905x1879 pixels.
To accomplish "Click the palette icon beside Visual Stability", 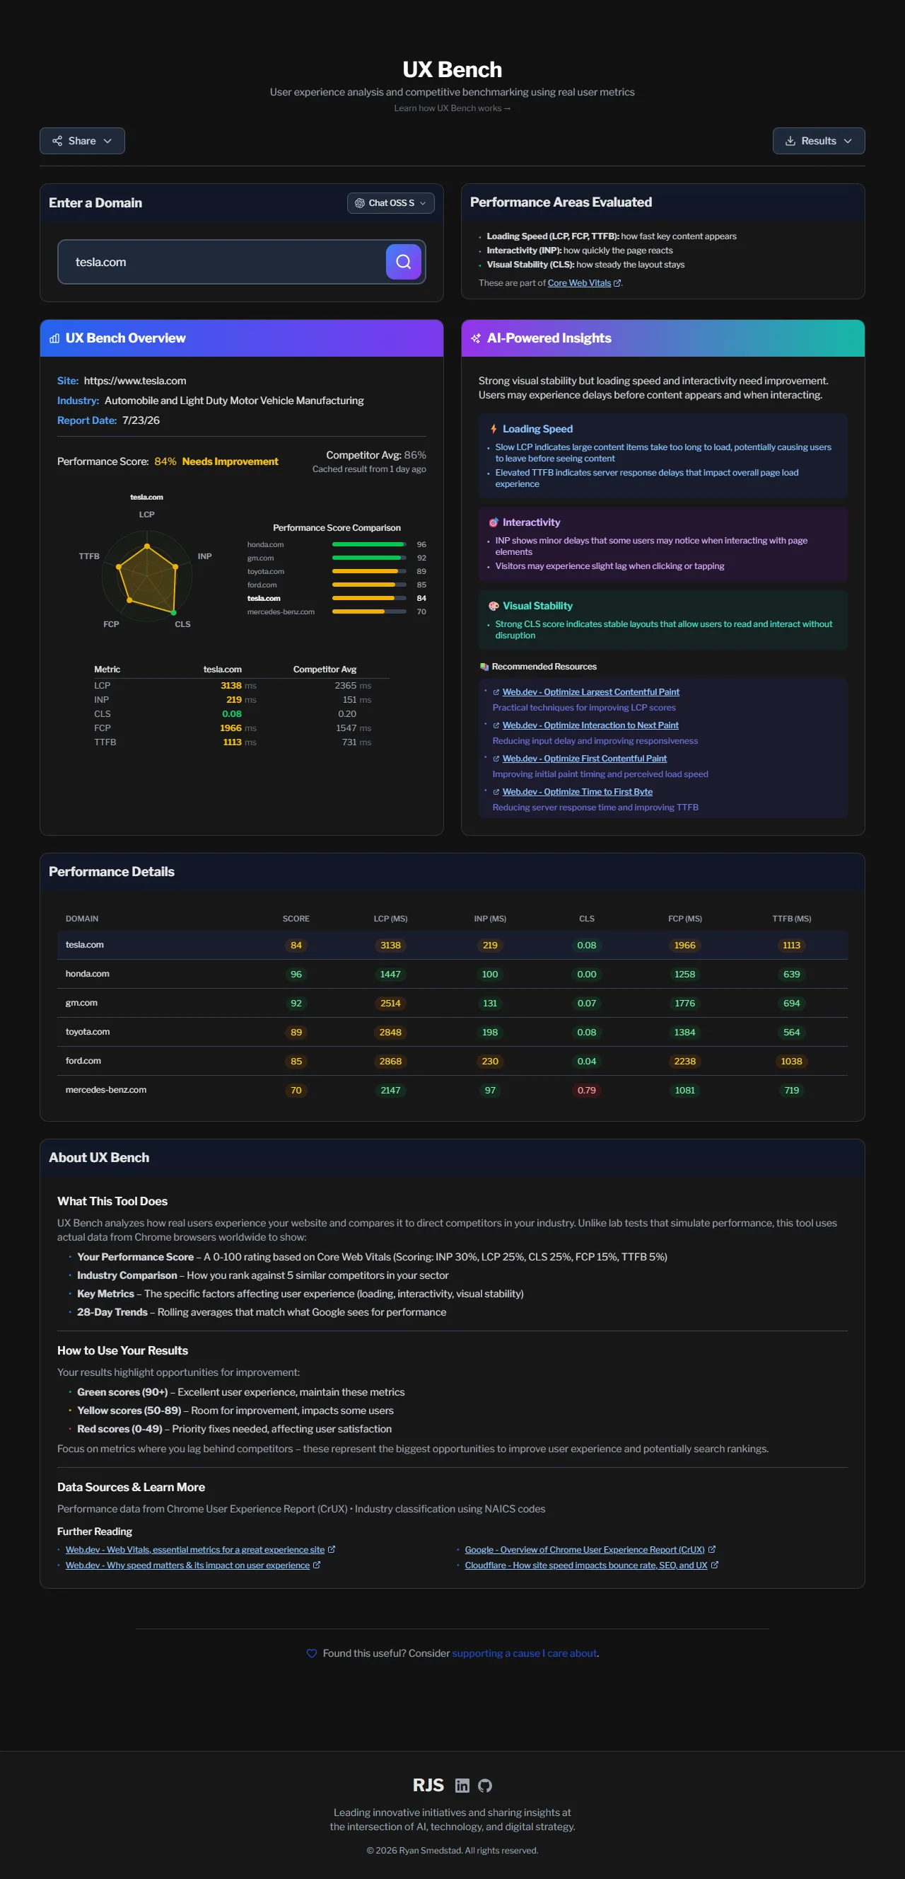I will pos(494,606).
